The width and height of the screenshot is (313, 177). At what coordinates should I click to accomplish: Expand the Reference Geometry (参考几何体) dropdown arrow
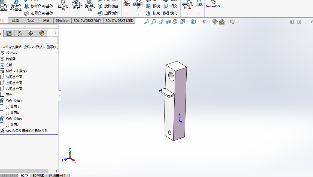pyautogui.click(x=187, y=14)
